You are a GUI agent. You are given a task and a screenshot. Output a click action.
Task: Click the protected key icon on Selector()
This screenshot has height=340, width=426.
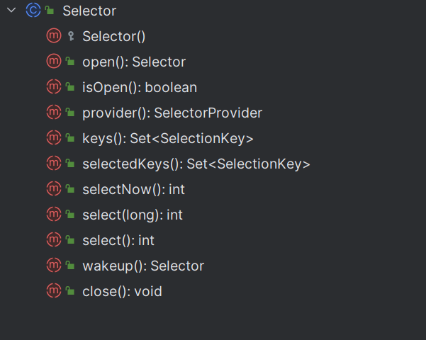pos(70,36)
